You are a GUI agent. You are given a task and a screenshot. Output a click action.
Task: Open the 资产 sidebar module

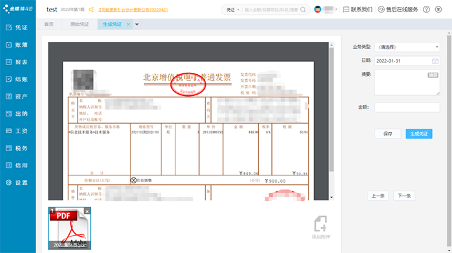coord(17,97)
